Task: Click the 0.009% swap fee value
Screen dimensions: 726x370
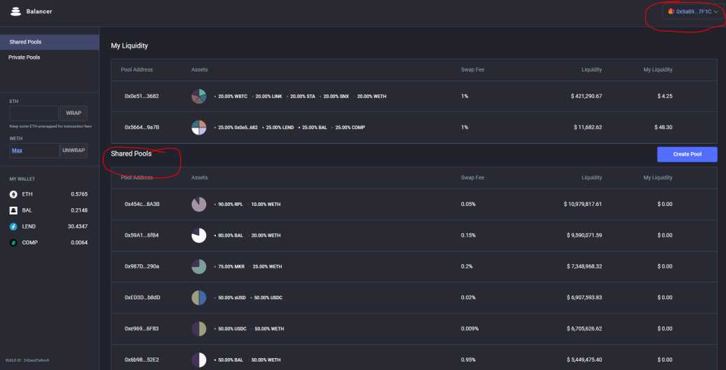Action: (x=470, y=329)
